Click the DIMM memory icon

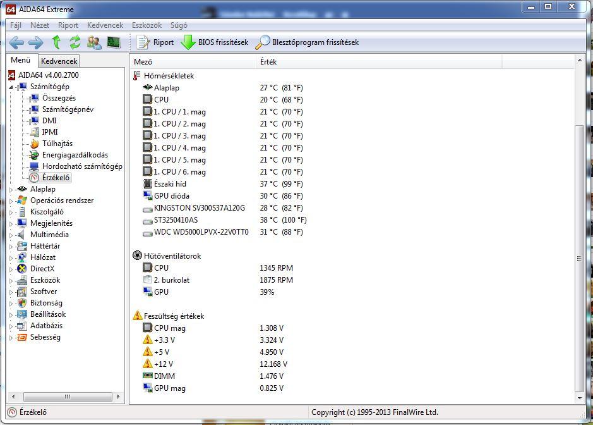(x=148, y=376)
